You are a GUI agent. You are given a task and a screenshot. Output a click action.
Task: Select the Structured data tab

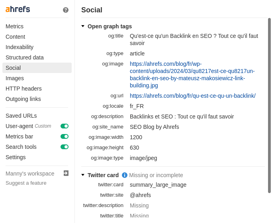point(25,57)
